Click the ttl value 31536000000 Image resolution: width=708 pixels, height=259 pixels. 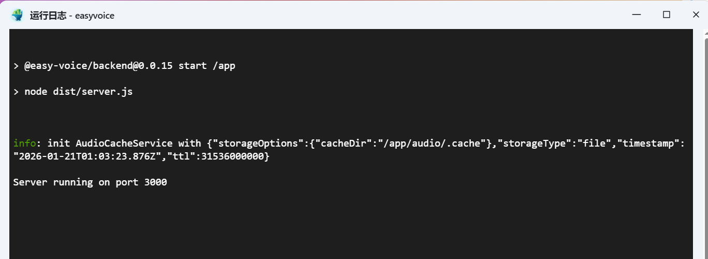[x=233, y=156]
